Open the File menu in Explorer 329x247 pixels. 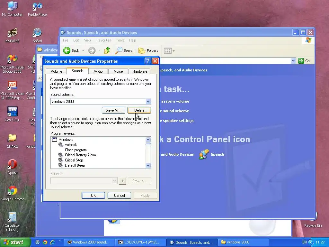[x=66, y=40]
